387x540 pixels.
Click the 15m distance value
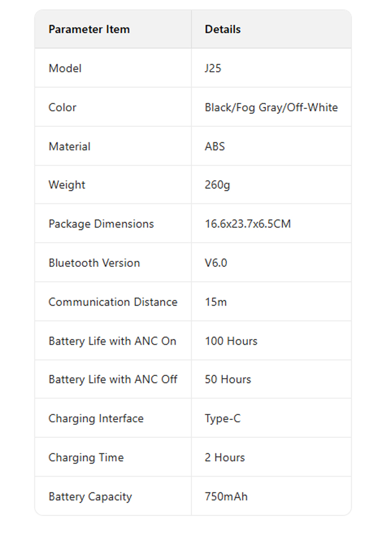[x=216, y=302]
